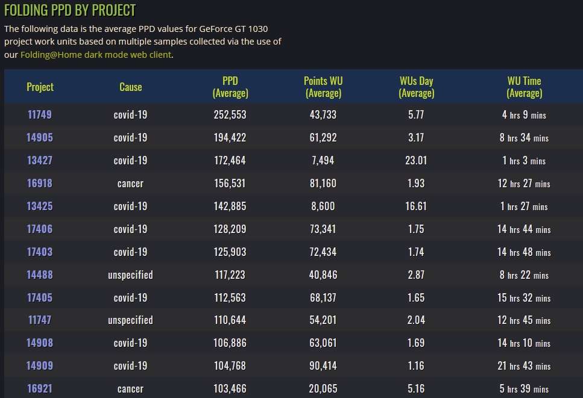Click the Cause column header

pyautogui.click(x=130, y=87)
